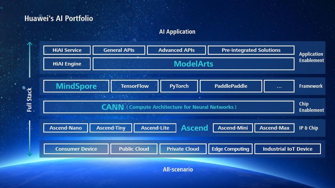Screen dimensions: 335x188
Task: Choose the Private Cloud box
Action: (x=183, y=149)
